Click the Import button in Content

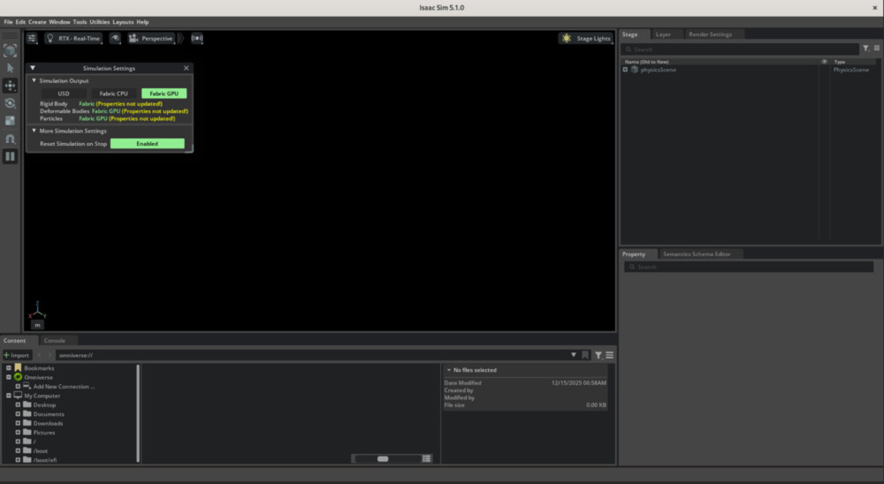[x=17, y=355]
